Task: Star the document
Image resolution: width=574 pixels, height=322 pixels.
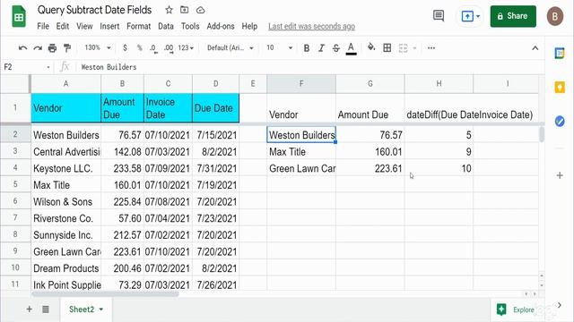Action: tap(169, 10)
